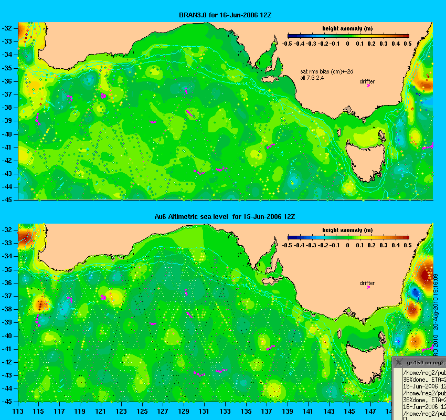Click the '16-Jun-2006' line in the terminal
The image size is (446, 420).
click(424, 407)
